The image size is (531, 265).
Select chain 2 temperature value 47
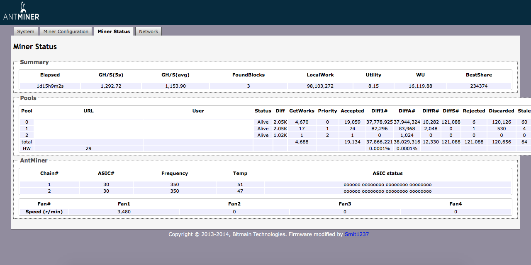click(240, 191)
